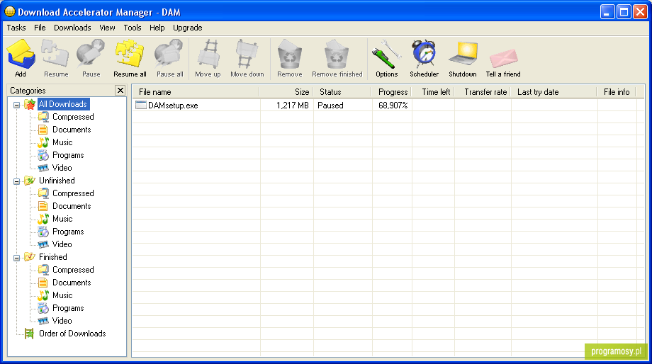The width and height of the screenshot is (652, 364).
Task: Click the Music icon under All Downloads
Action: (43, 142)
